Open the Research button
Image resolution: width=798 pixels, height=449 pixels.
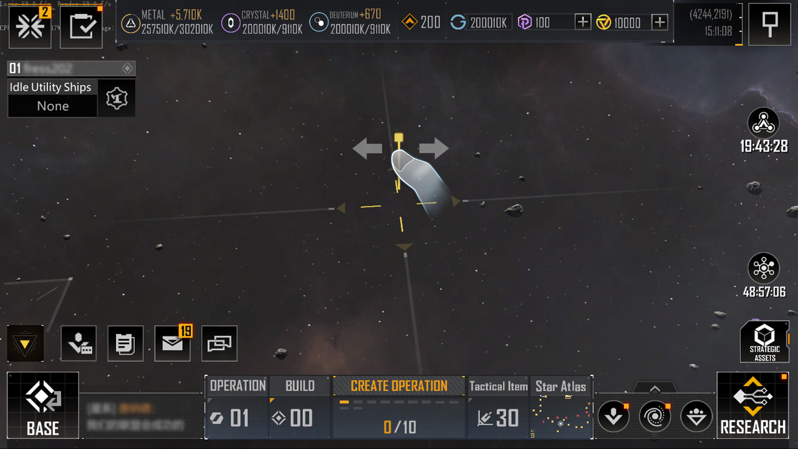(x=753, y=405)
